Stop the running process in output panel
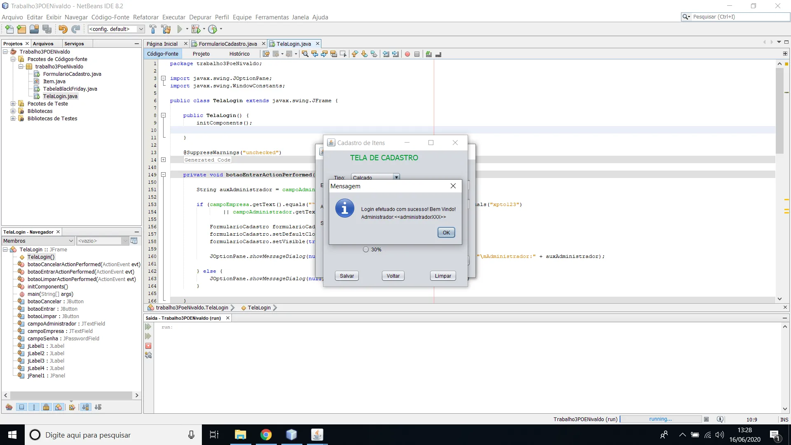 click(x=148, y=346)
